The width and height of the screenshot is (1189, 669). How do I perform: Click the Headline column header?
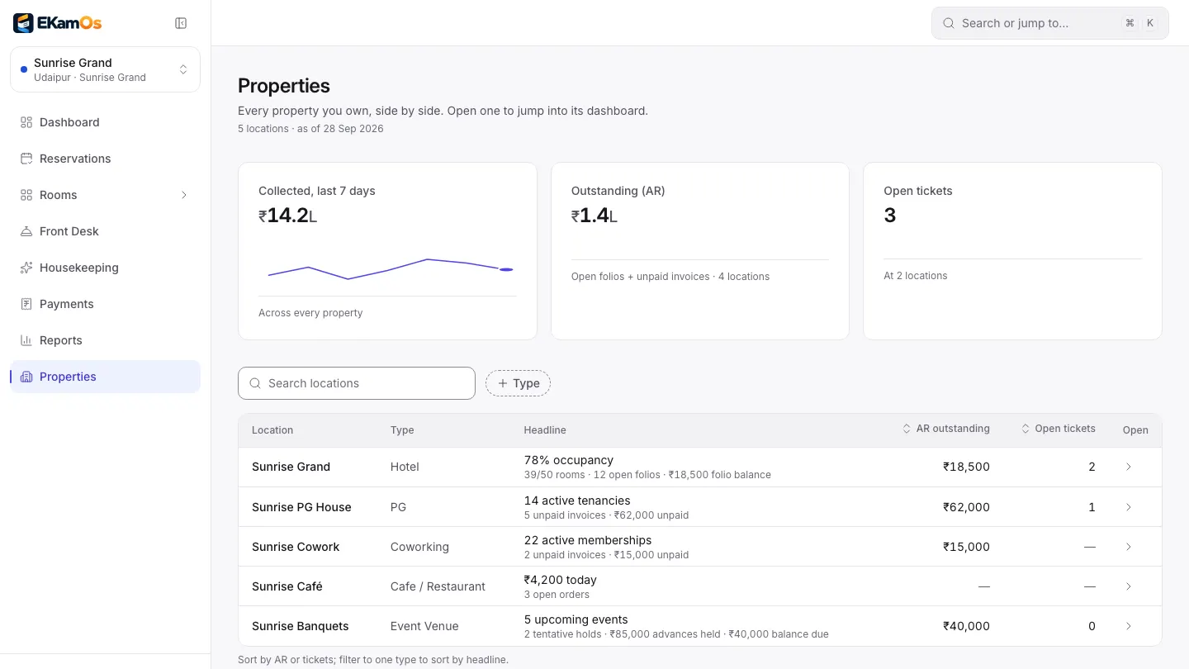pos(545,430)
